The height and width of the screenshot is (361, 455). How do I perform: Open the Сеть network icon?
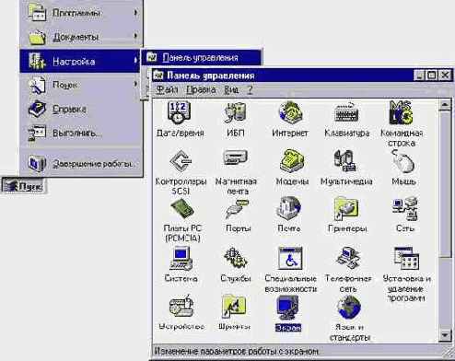pyautogui.click(x=405, y=209)
